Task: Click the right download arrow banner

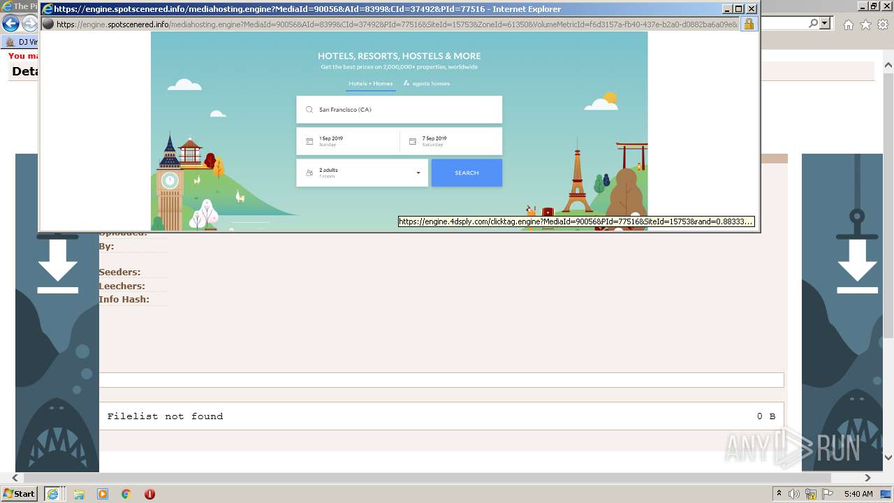Action: 844,313
